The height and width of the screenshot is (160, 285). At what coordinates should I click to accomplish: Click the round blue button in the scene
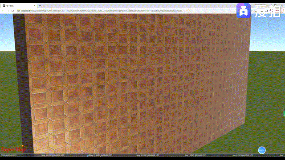point(262,150)
